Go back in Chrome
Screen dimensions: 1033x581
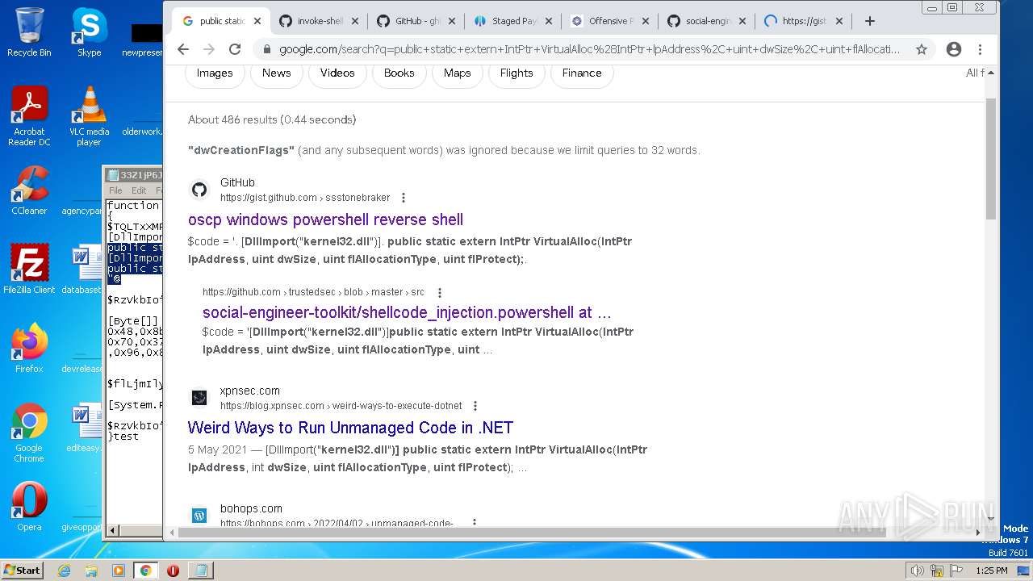183,49
